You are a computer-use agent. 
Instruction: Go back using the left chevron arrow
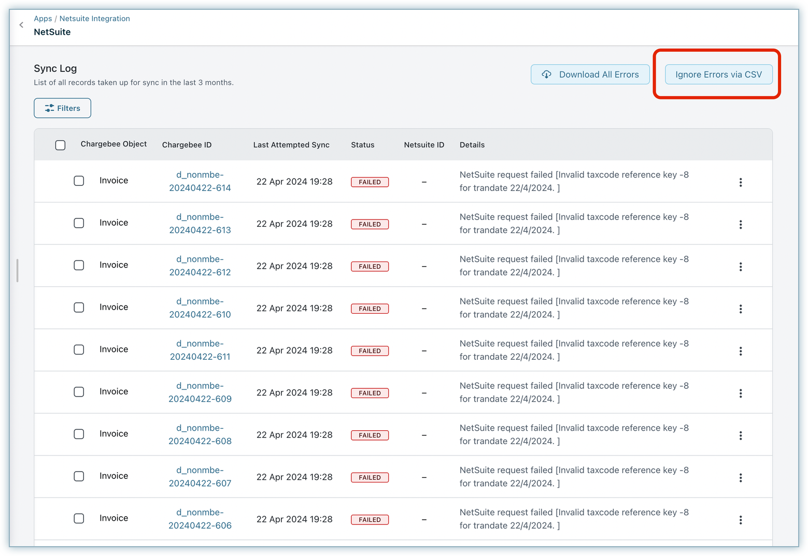21,25
